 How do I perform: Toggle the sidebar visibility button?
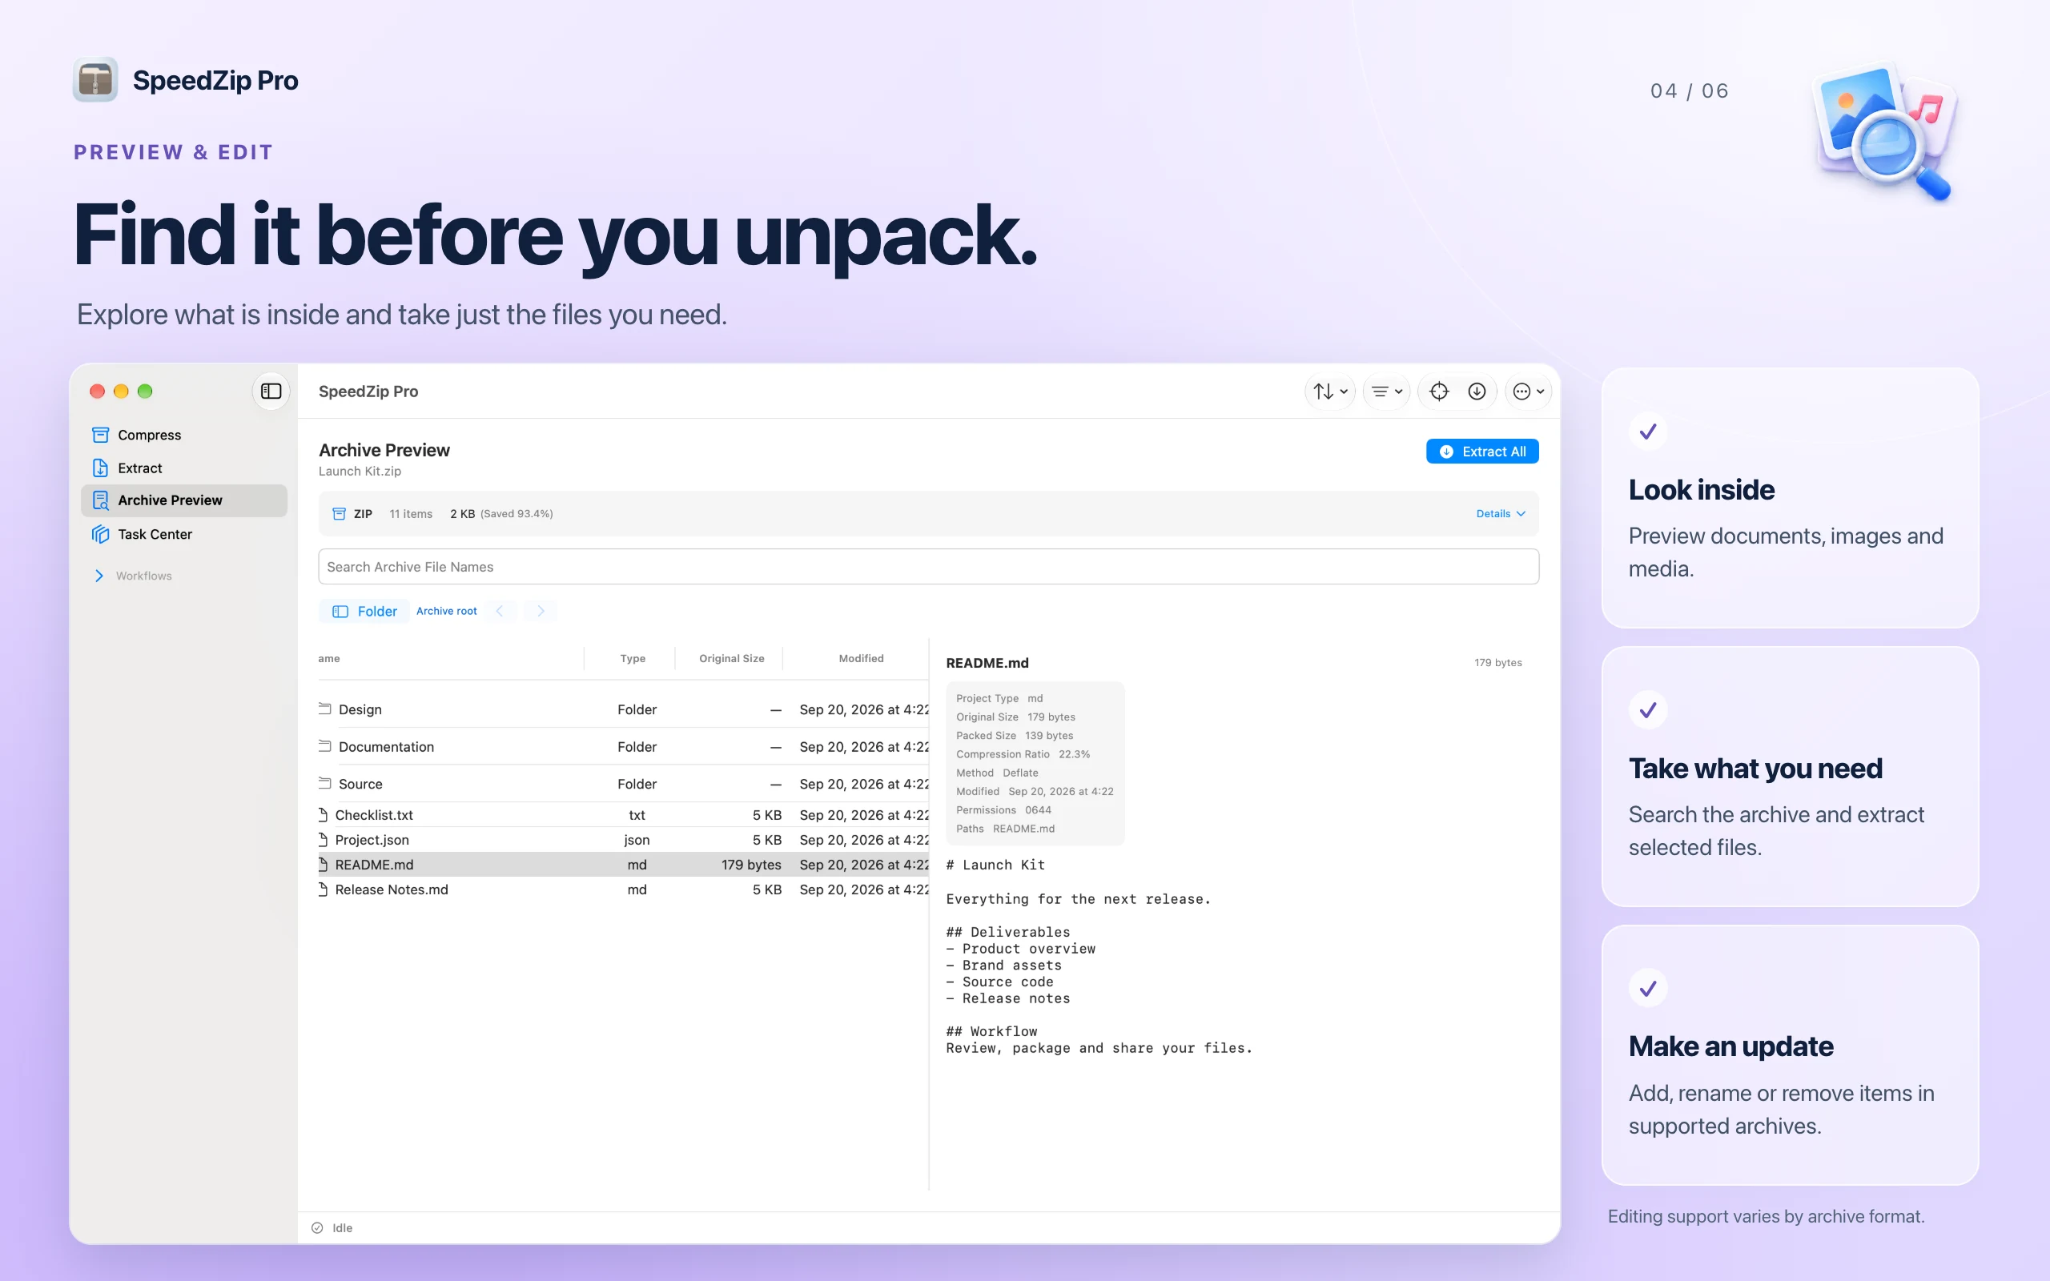[x=271, y=392]
